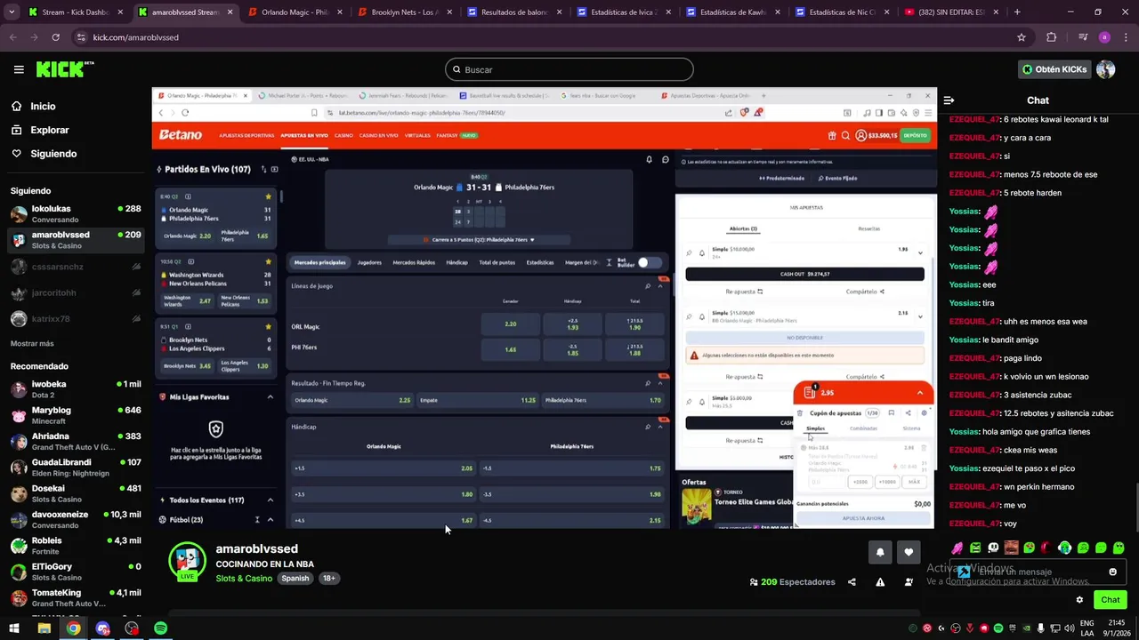Screen dimensions: 1139x640
Task: Click Mostrar más in Kick sidebar
Action: click(32, 343)
